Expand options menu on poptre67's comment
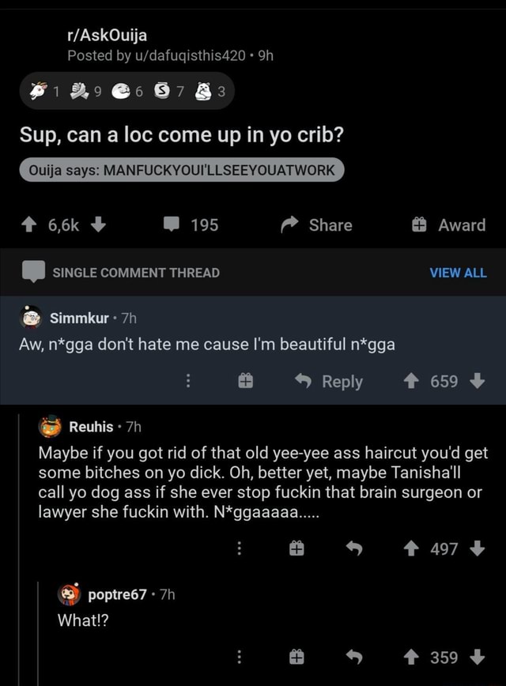 240,658
